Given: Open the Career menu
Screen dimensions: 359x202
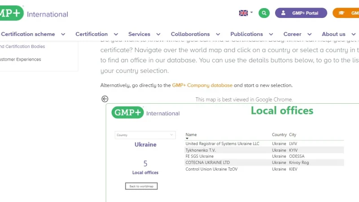Looking at the screenshot, I should click(x=293, y=34).
